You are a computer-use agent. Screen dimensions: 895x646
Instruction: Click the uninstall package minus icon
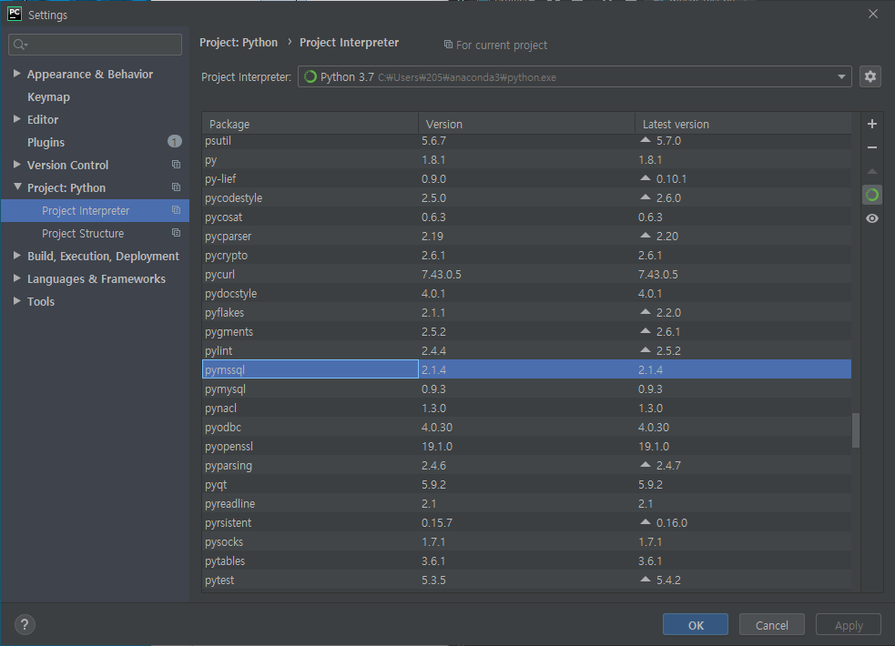pyautogui.click(x=871, y=147)
